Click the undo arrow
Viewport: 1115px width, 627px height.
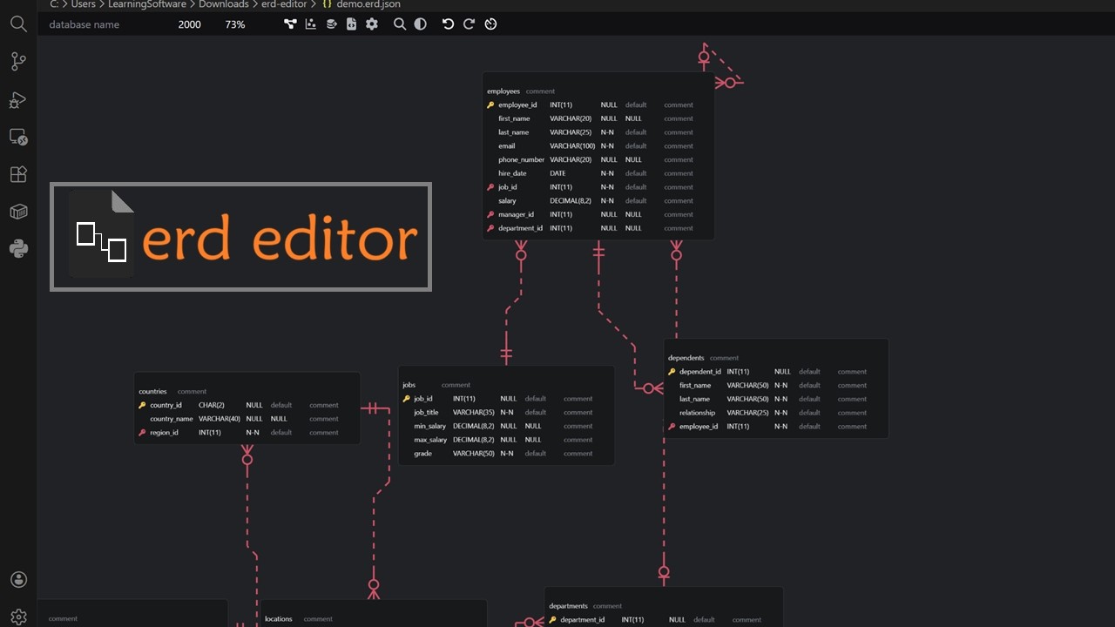(x=448, y=24)
